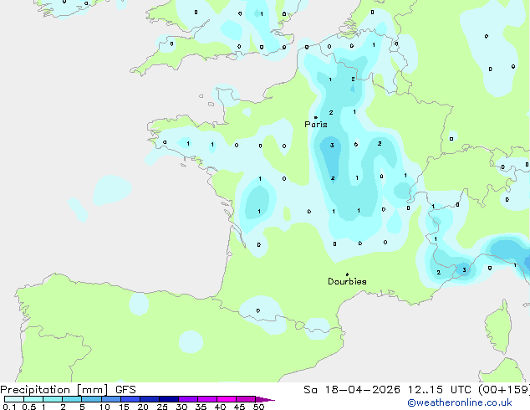This screenshot has height=410, width=530.
Task: Open the weatheronline.co.uk copyright link
Action: 460,402
